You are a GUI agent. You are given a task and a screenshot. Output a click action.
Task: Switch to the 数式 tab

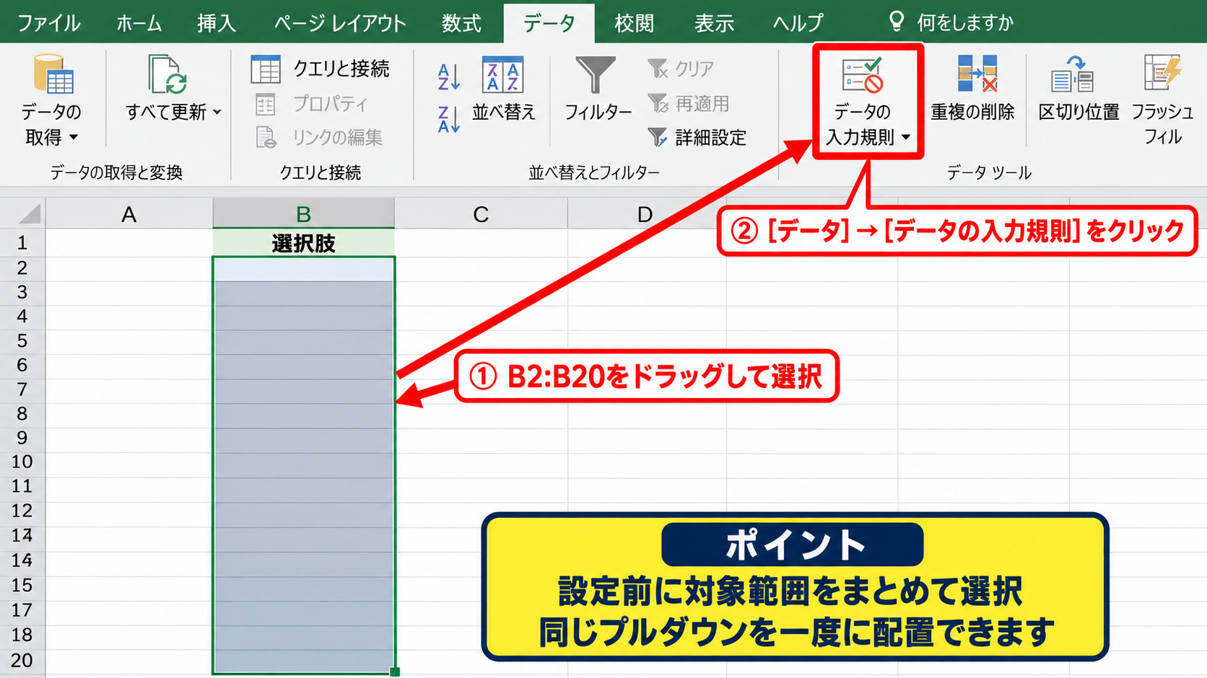pyautogui.click(x=462, y=23)
